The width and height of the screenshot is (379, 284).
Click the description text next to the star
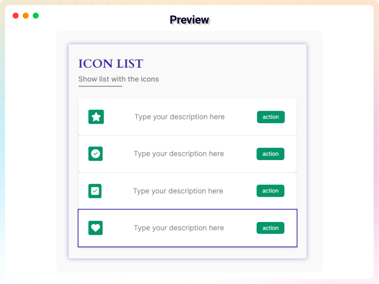click(179, 117)
